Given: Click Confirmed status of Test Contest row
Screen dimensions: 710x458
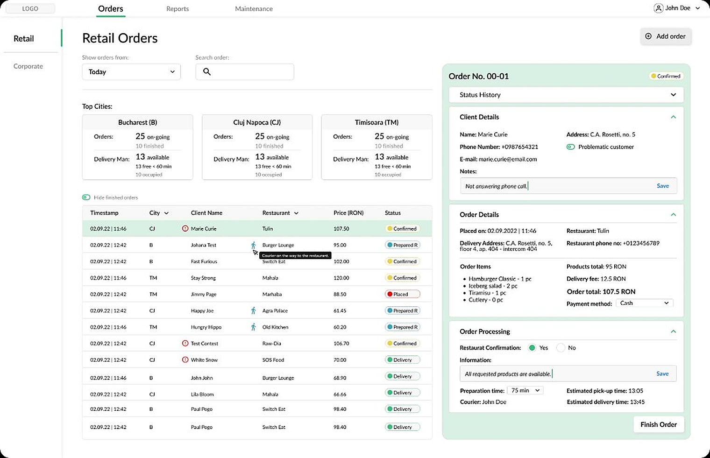Looking at the screenshot, I should click(x=402, y=343).
